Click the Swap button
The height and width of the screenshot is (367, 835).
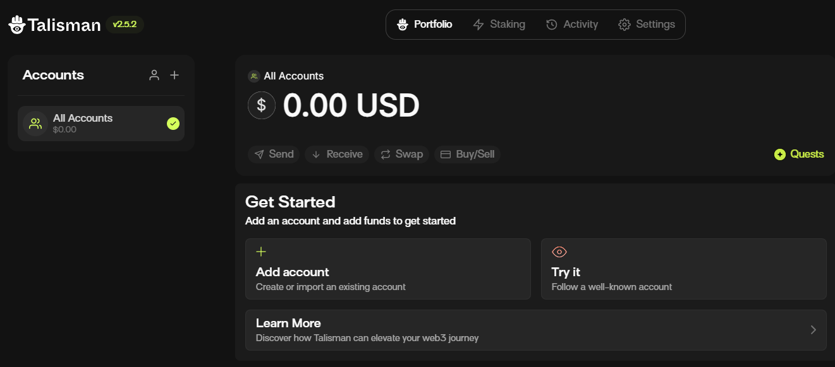pyautogui.click(x=402, y=154)
